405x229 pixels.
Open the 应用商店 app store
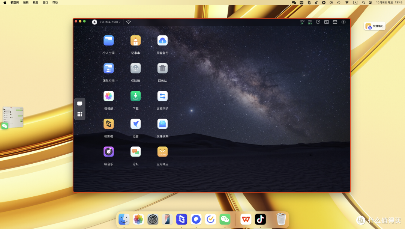[x=162, y=152]
